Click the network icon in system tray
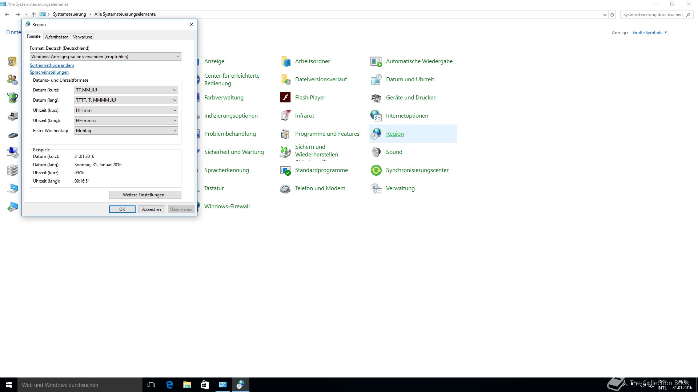The height and width of the screenshot is (392, 698). [x=634, y=385]
